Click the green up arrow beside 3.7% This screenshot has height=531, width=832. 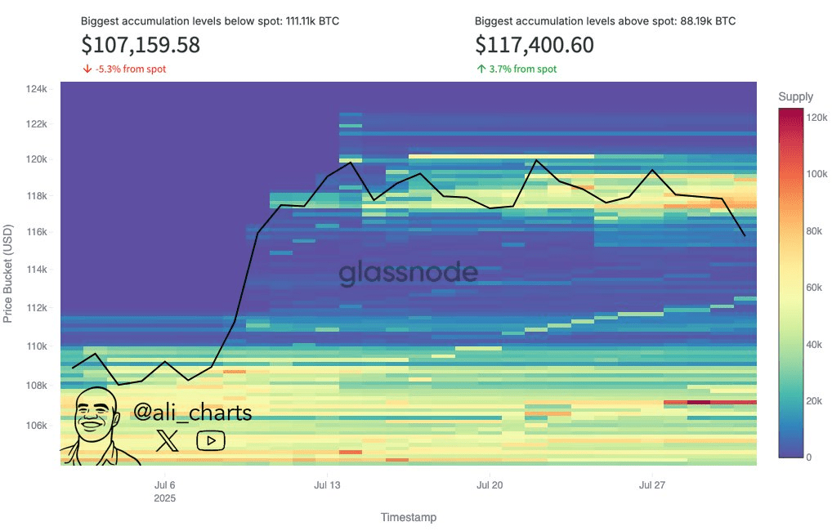coord(481,69)
